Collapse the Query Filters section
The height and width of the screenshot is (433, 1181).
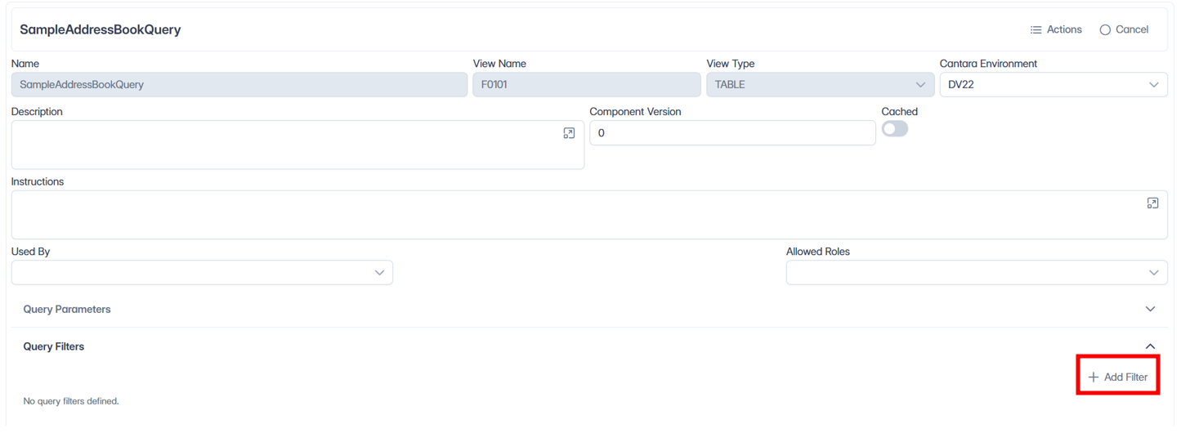[589, 346]
